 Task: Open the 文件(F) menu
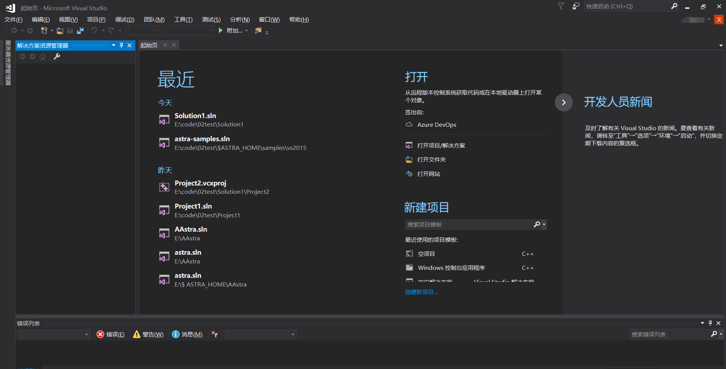click(x=14, y=20)
